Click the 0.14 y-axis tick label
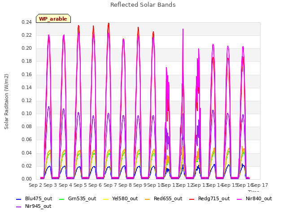287x215 pixels. click(x=27, y=88)
